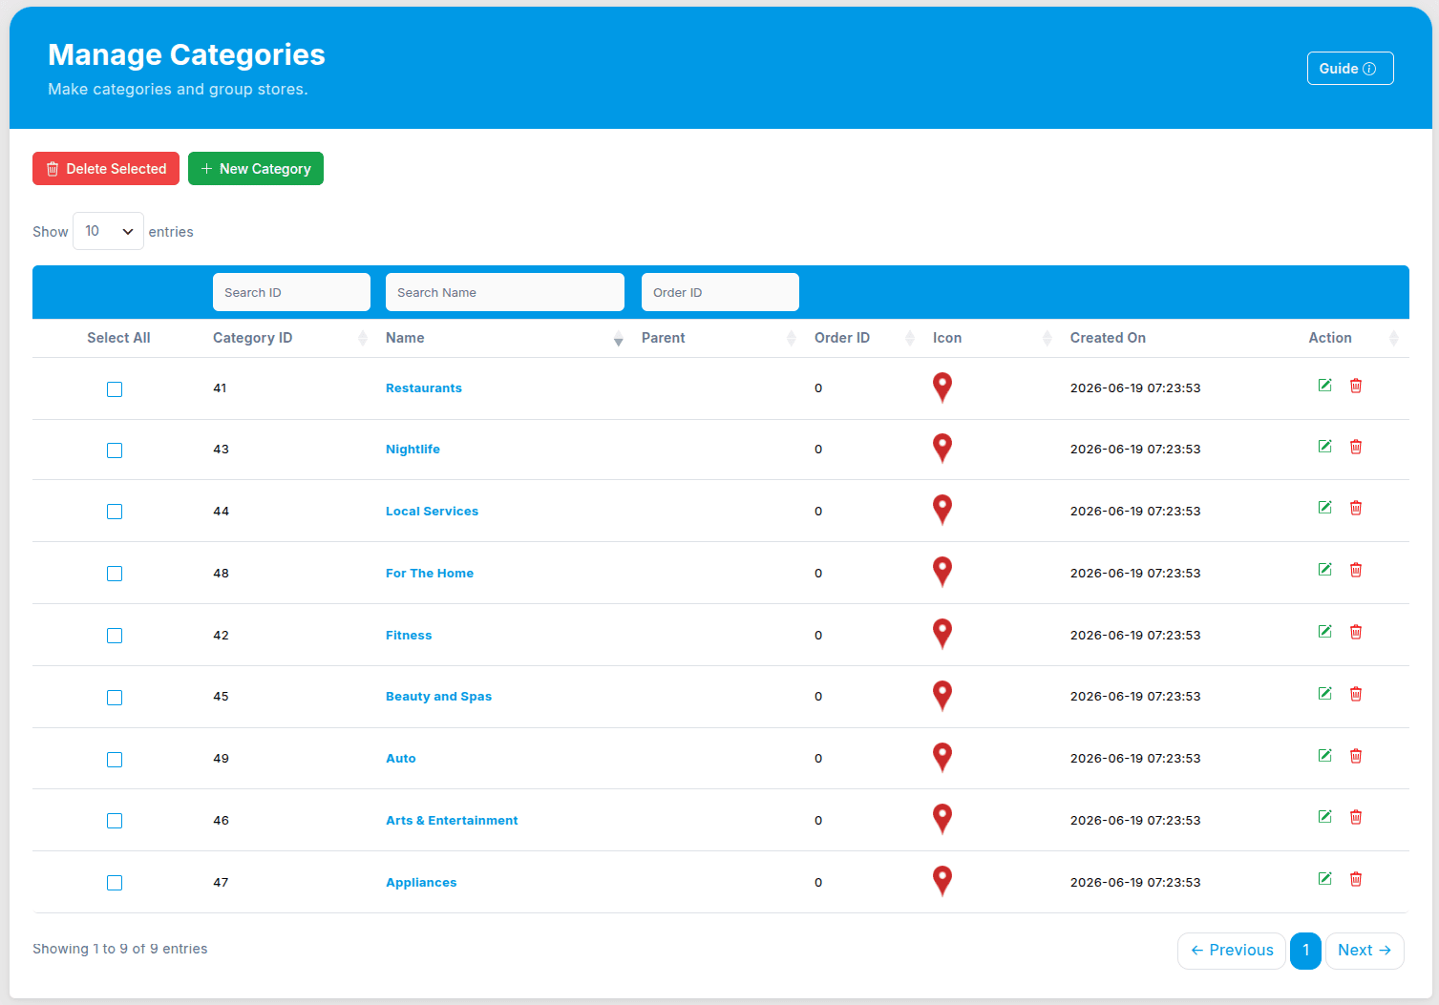This screenshot has width=1439, height=1005.
Task: Delete the Appliances category row
Action: (x=1356, y=879)
